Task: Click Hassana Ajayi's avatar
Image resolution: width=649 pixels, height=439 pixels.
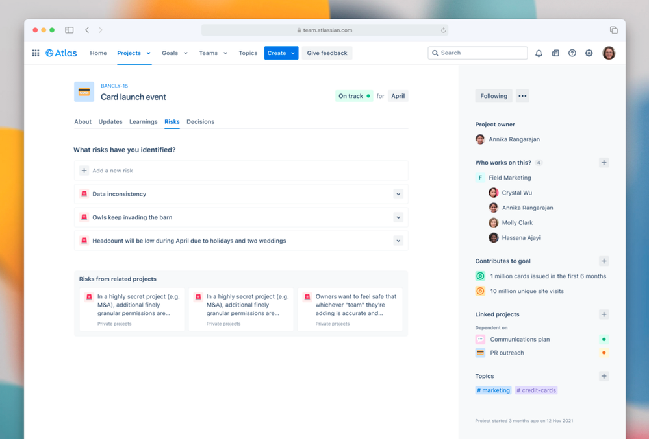Action: coord(493,237)
